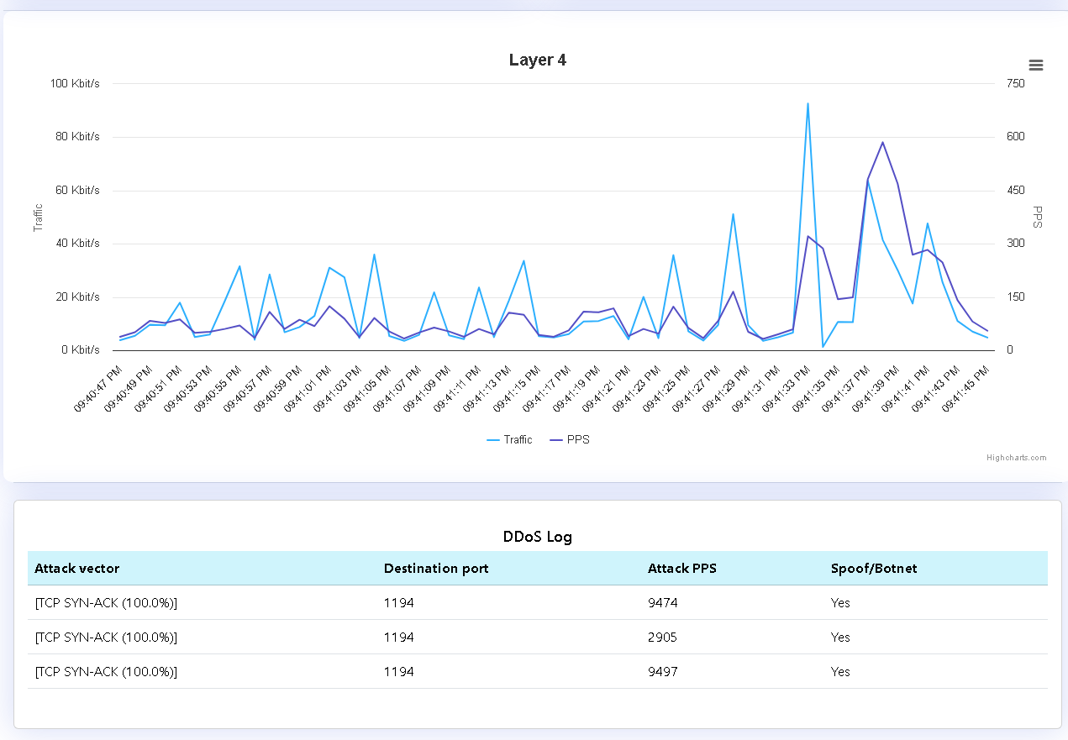The height and width of the screenshot is (740, 1068).
Task: Click the highest PPS peak near 600
Action: tap(882, 143)
